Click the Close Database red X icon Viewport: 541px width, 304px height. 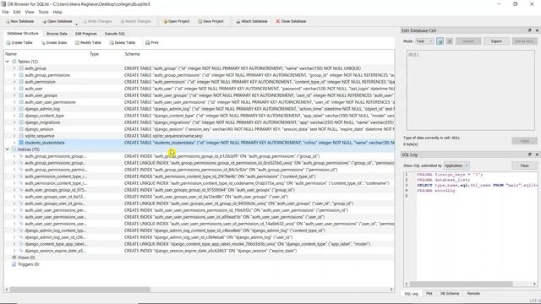point(278,21)
